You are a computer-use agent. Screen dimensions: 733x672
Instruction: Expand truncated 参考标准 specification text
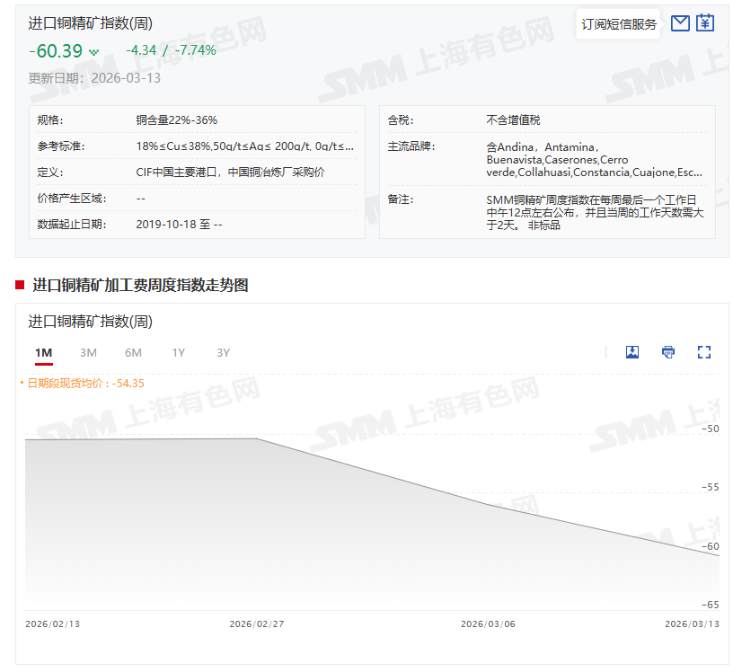(244, 146)
